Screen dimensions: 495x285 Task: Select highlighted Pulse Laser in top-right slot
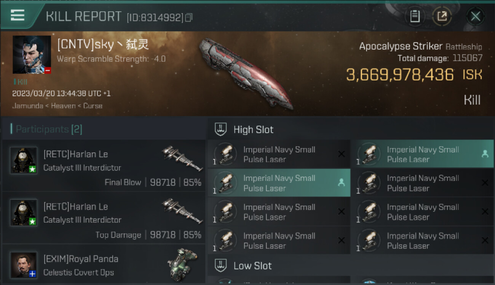tap(422, 154)
